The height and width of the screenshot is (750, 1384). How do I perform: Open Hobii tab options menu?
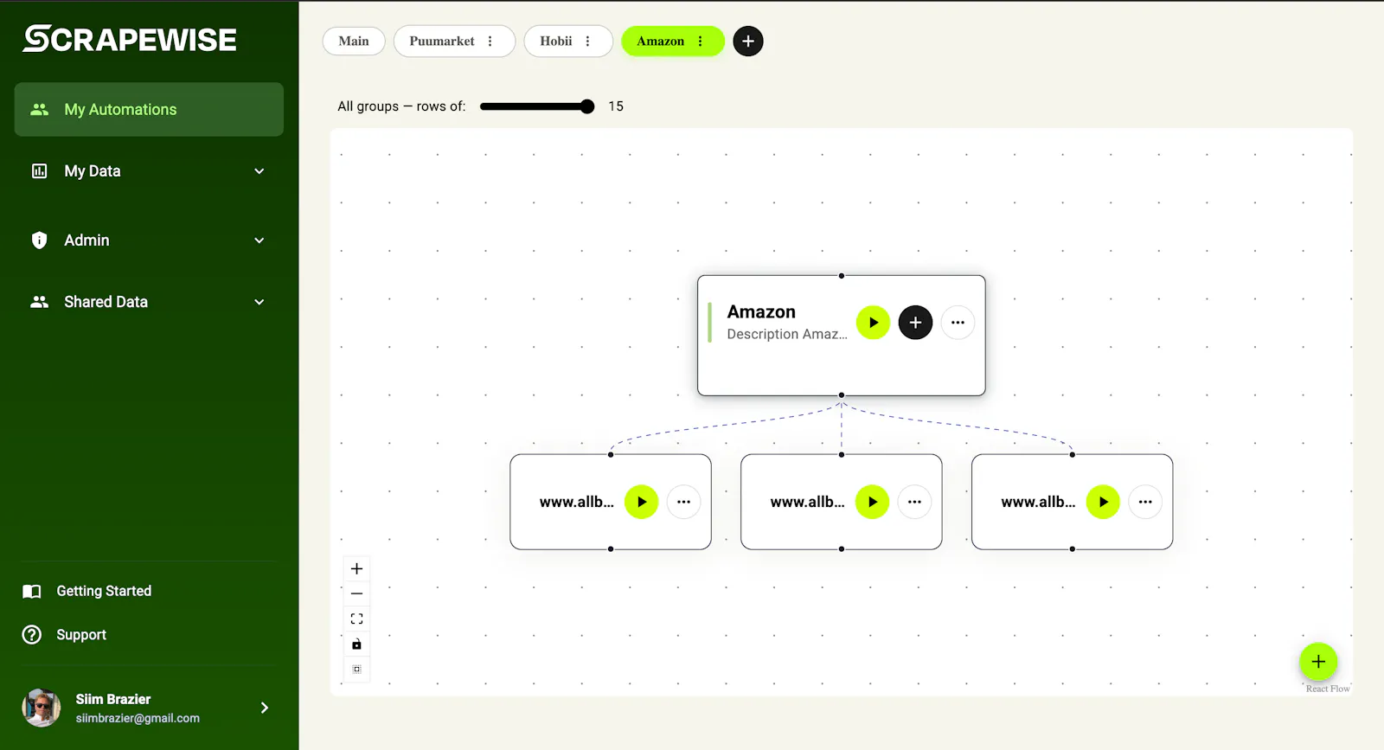pos(587,42)
